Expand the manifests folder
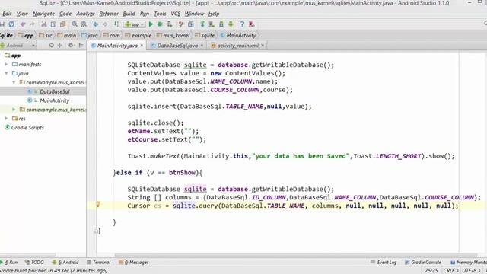 tap(6, 64)
